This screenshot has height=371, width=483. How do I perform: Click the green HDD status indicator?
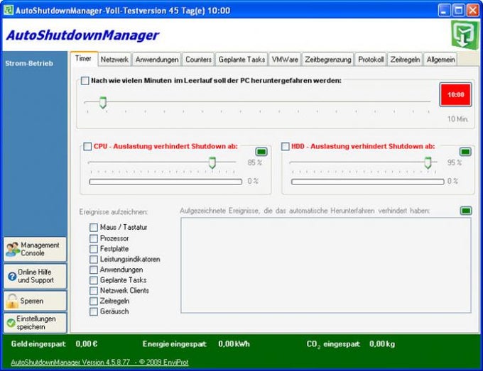(x=465, y=152)
